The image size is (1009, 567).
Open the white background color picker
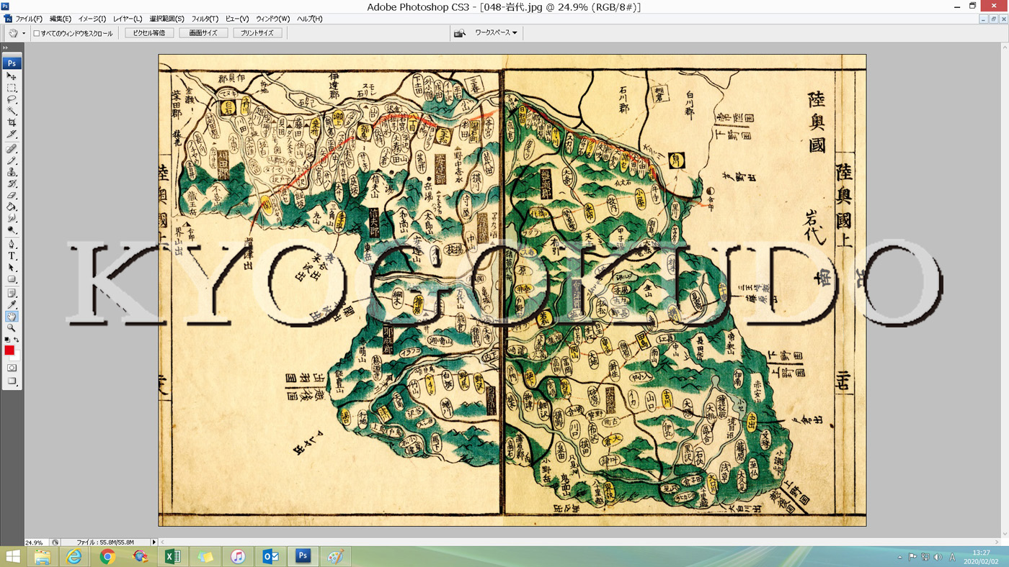[17, 355]
